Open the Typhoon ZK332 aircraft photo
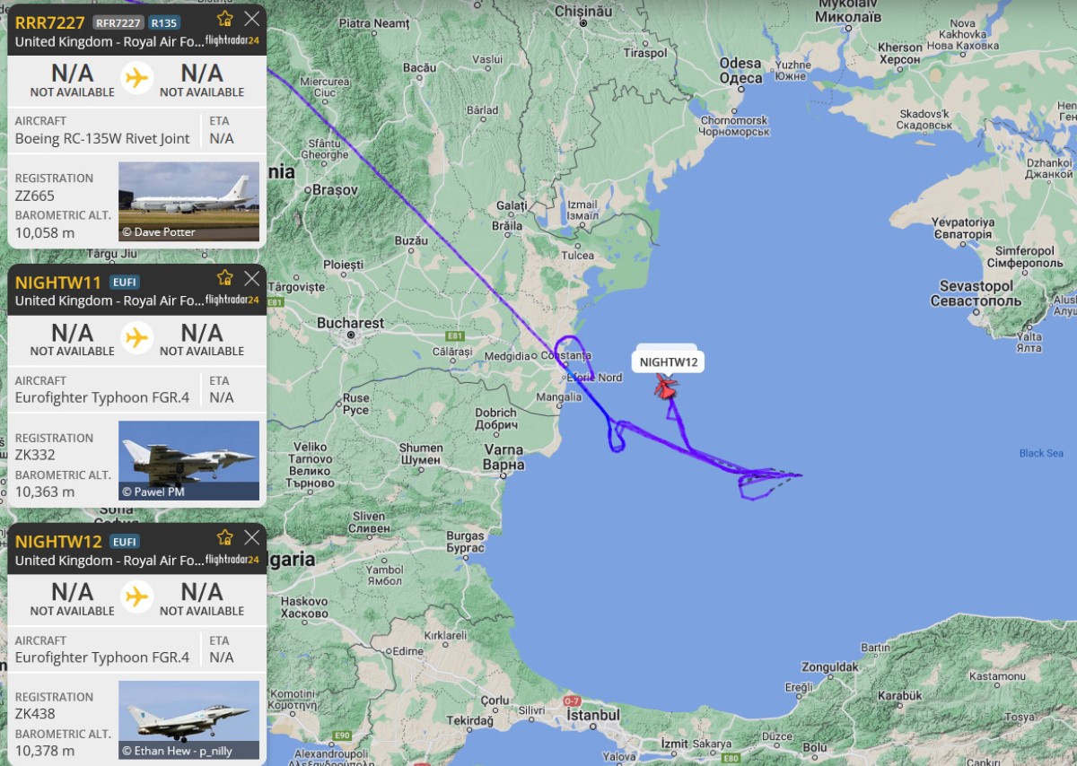 pos(188,460)
